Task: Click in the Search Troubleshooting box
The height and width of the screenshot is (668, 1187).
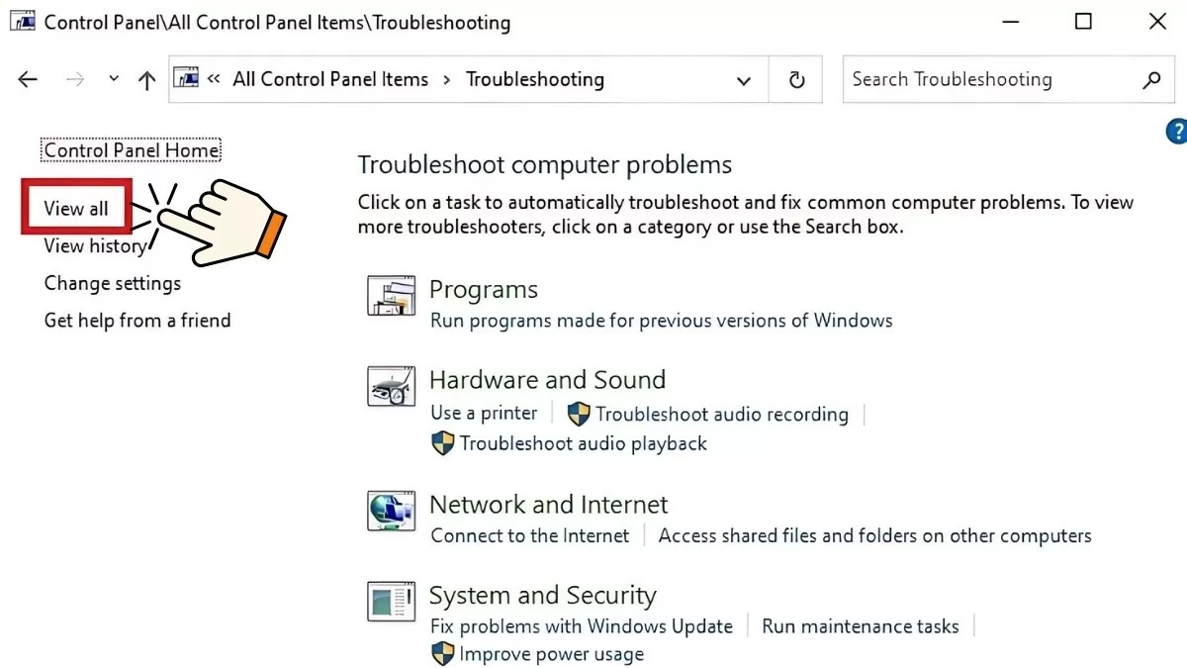Action: click(x=989, y=80)
